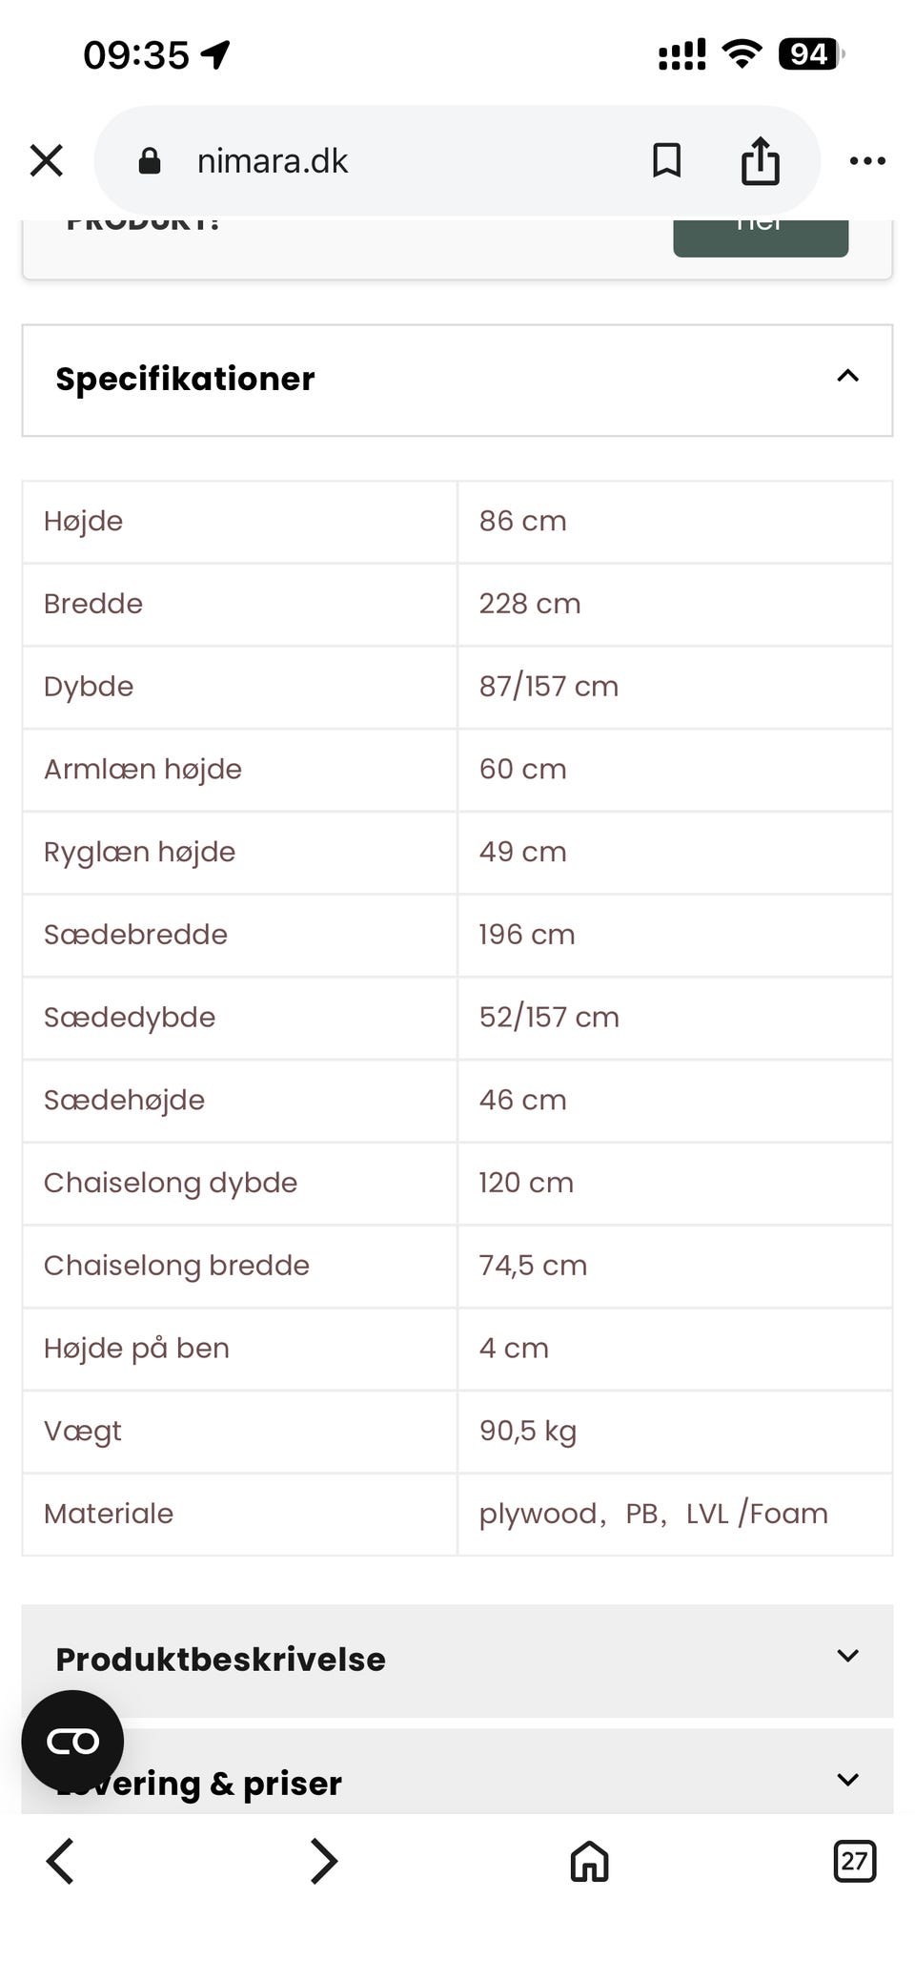Tap the Bredde 228 cm value cell
The height and width of the screenshot is (1981, 915).
tap(674, 604)
